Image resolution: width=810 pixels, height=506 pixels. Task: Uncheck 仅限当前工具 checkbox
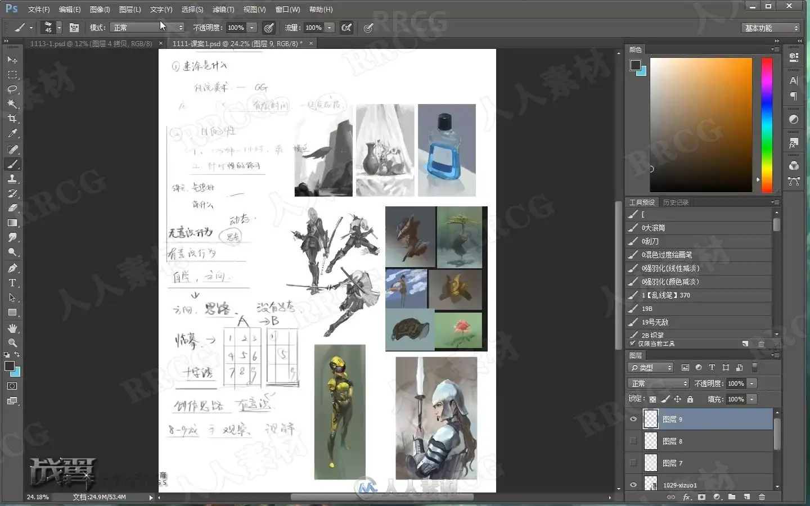[632, 344]
